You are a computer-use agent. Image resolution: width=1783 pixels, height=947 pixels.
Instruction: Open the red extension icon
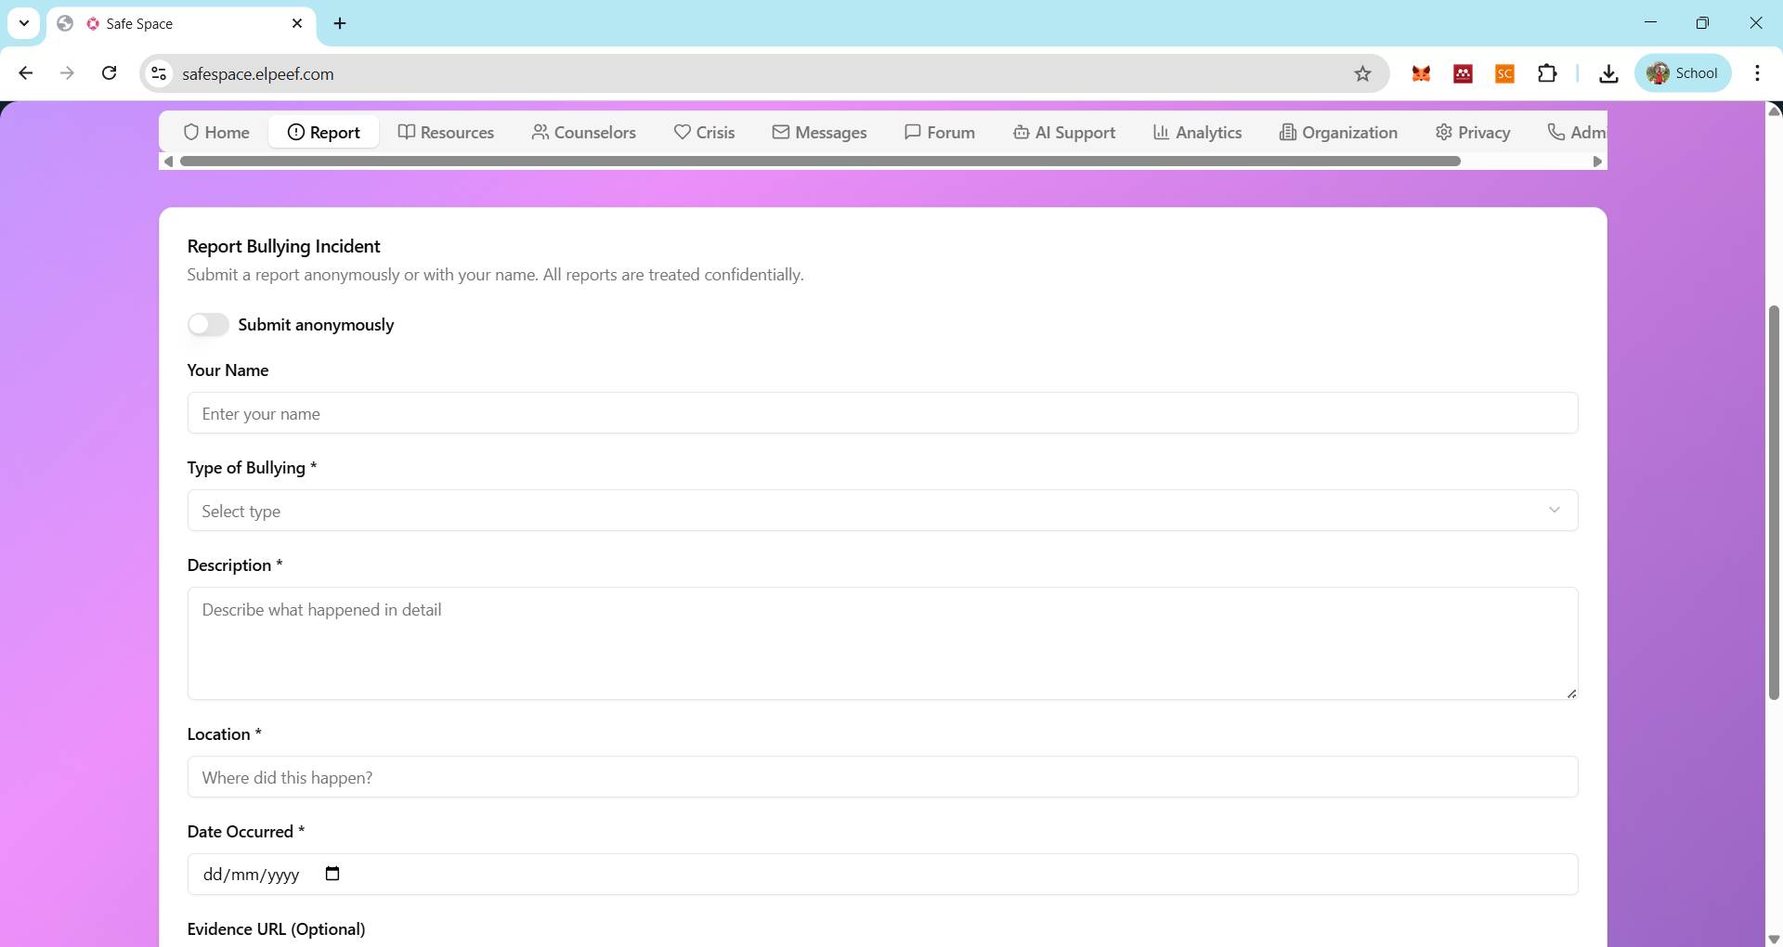click(x=1463, y=73)
